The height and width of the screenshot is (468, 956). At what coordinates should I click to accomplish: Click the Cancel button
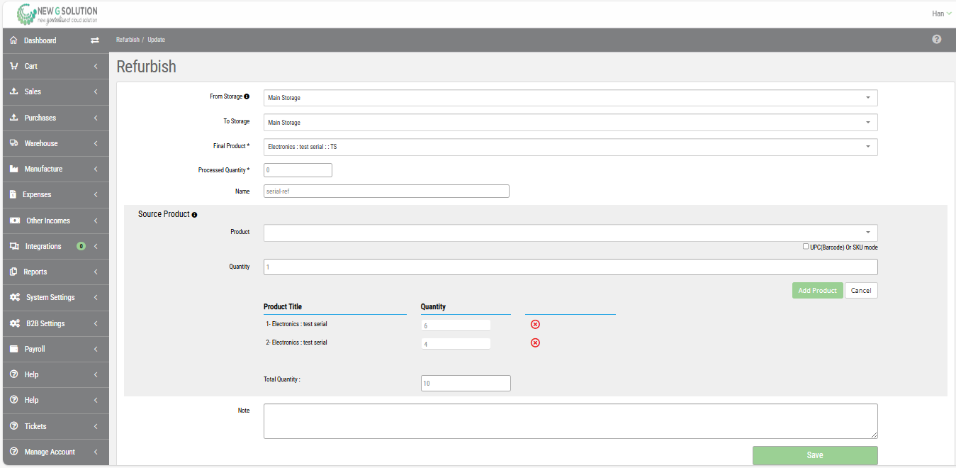[x=861, y=291]
